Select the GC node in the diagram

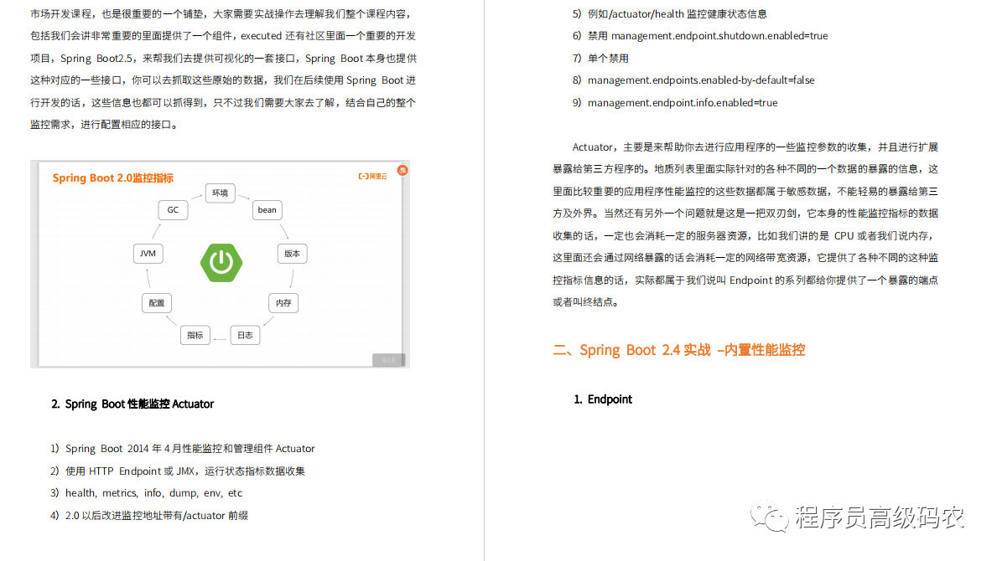[173, 210]
